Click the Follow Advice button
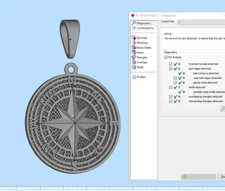 click(198, 177)
